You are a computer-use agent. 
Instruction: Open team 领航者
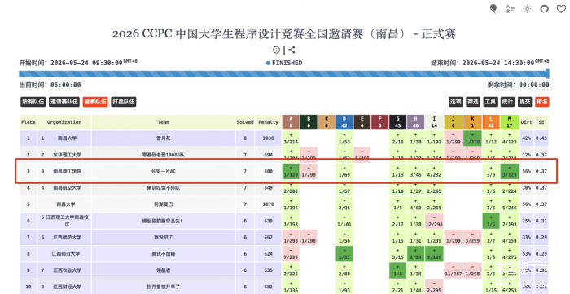coord(163,270)
